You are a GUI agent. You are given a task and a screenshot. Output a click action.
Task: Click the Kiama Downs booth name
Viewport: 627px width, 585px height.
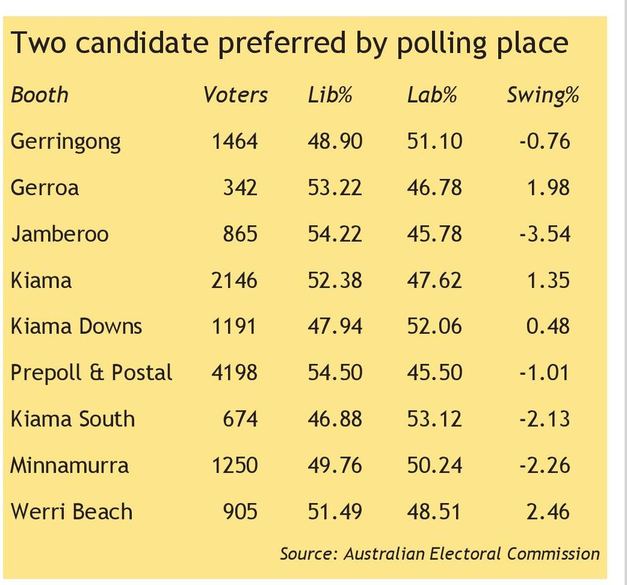click(x=76, y=327)
